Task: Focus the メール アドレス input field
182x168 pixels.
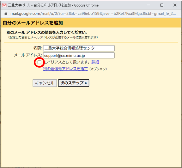Action: point(79,56)
